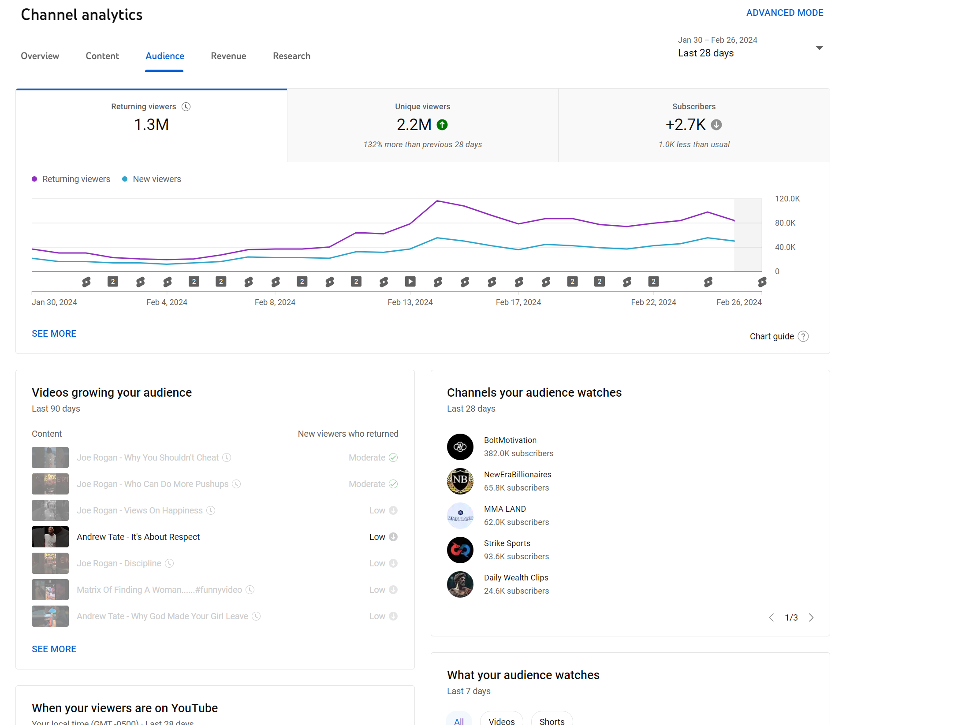Viewport: 954px width, 725px height.
Task: Switch to the Content tab
Action: 102,56
